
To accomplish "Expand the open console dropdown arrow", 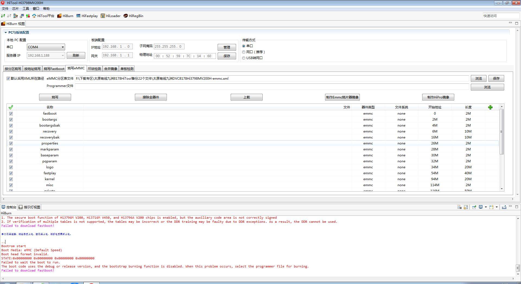I will click(497, 207).
